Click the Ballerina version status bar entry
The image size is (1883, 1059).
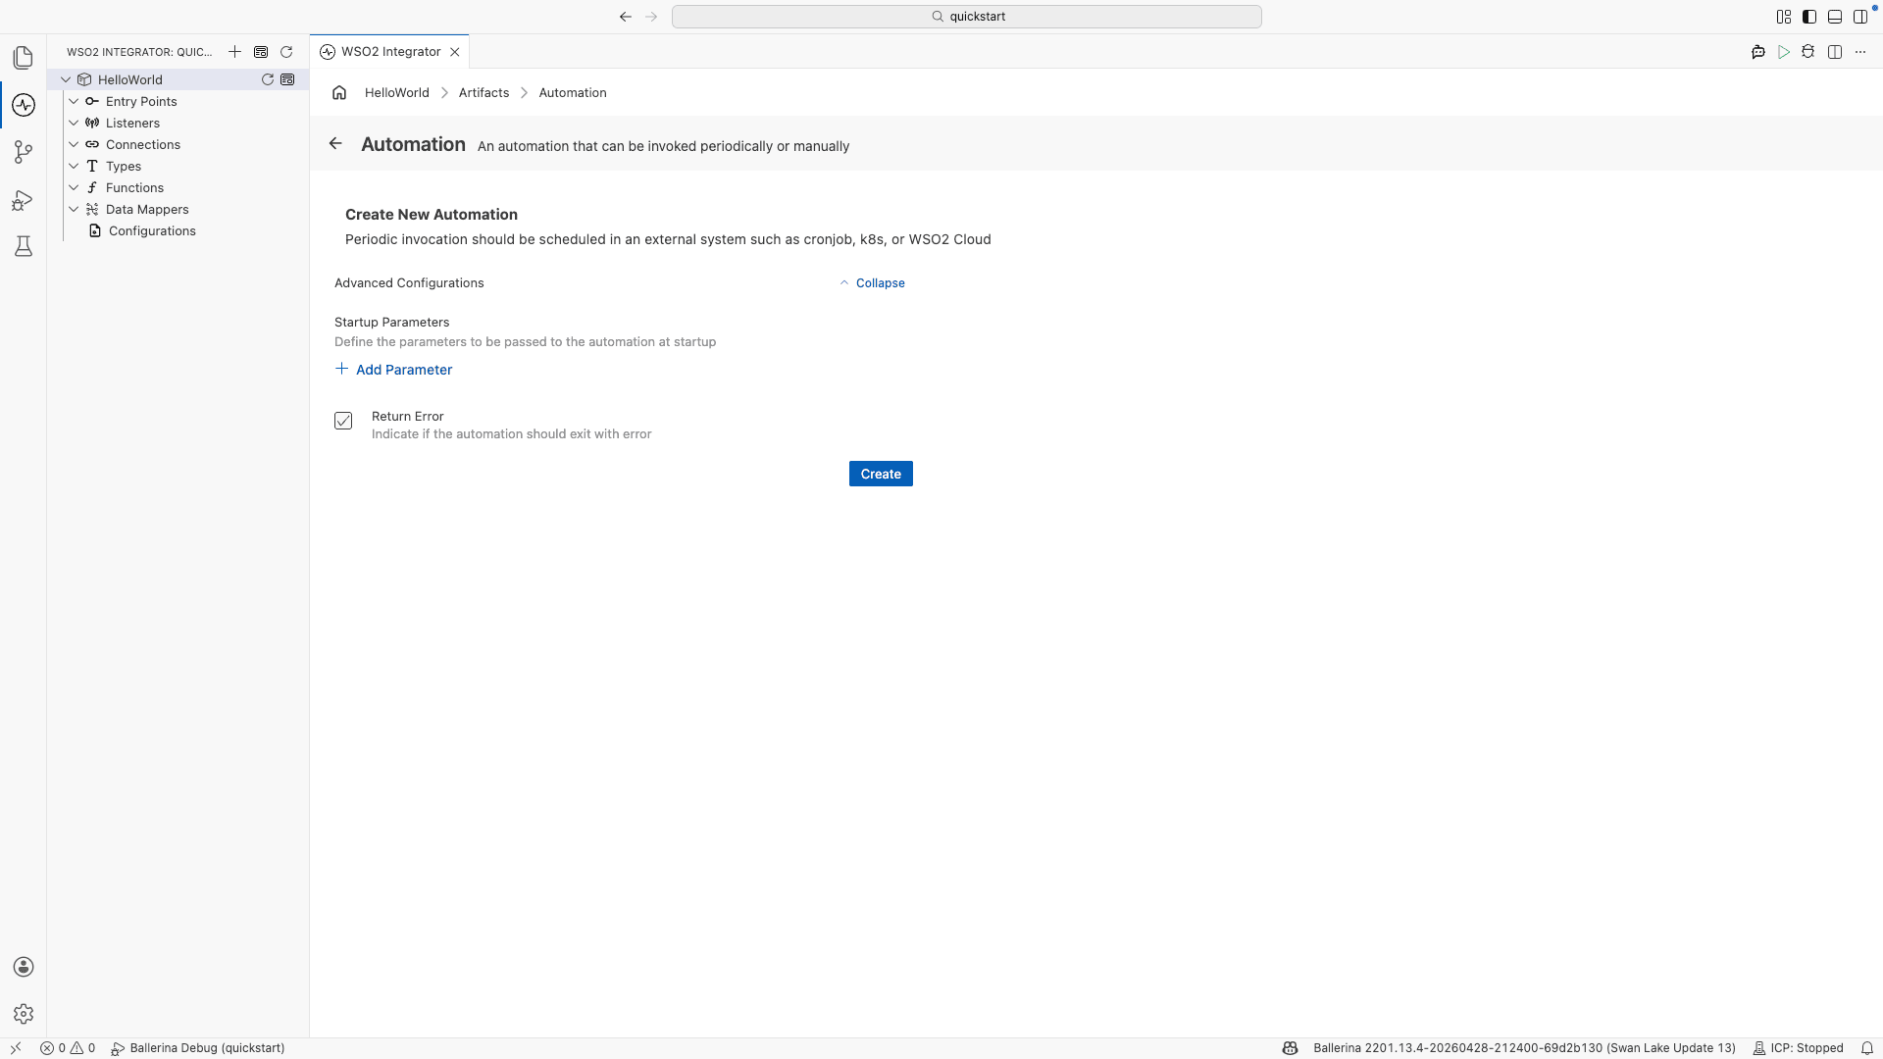point(1524,1048)
